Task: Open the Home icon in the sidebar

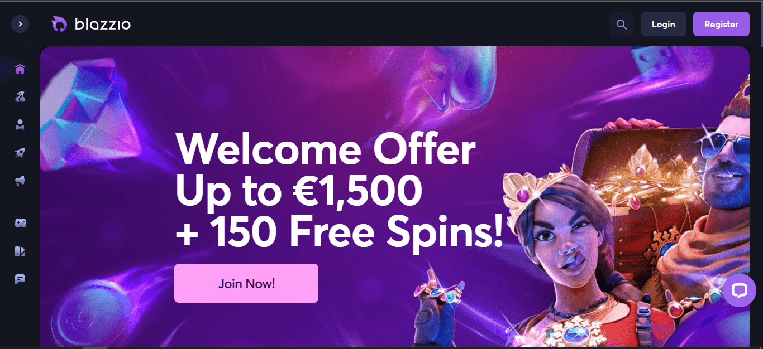Action: pos(20,70)
